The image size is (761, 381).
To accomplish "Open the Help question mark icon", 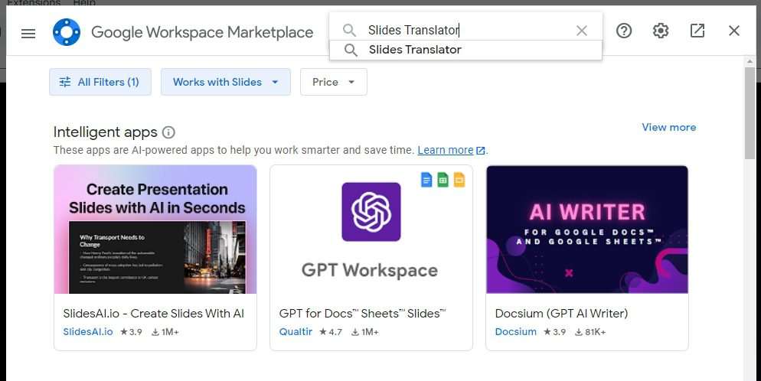I will (624, 31).
